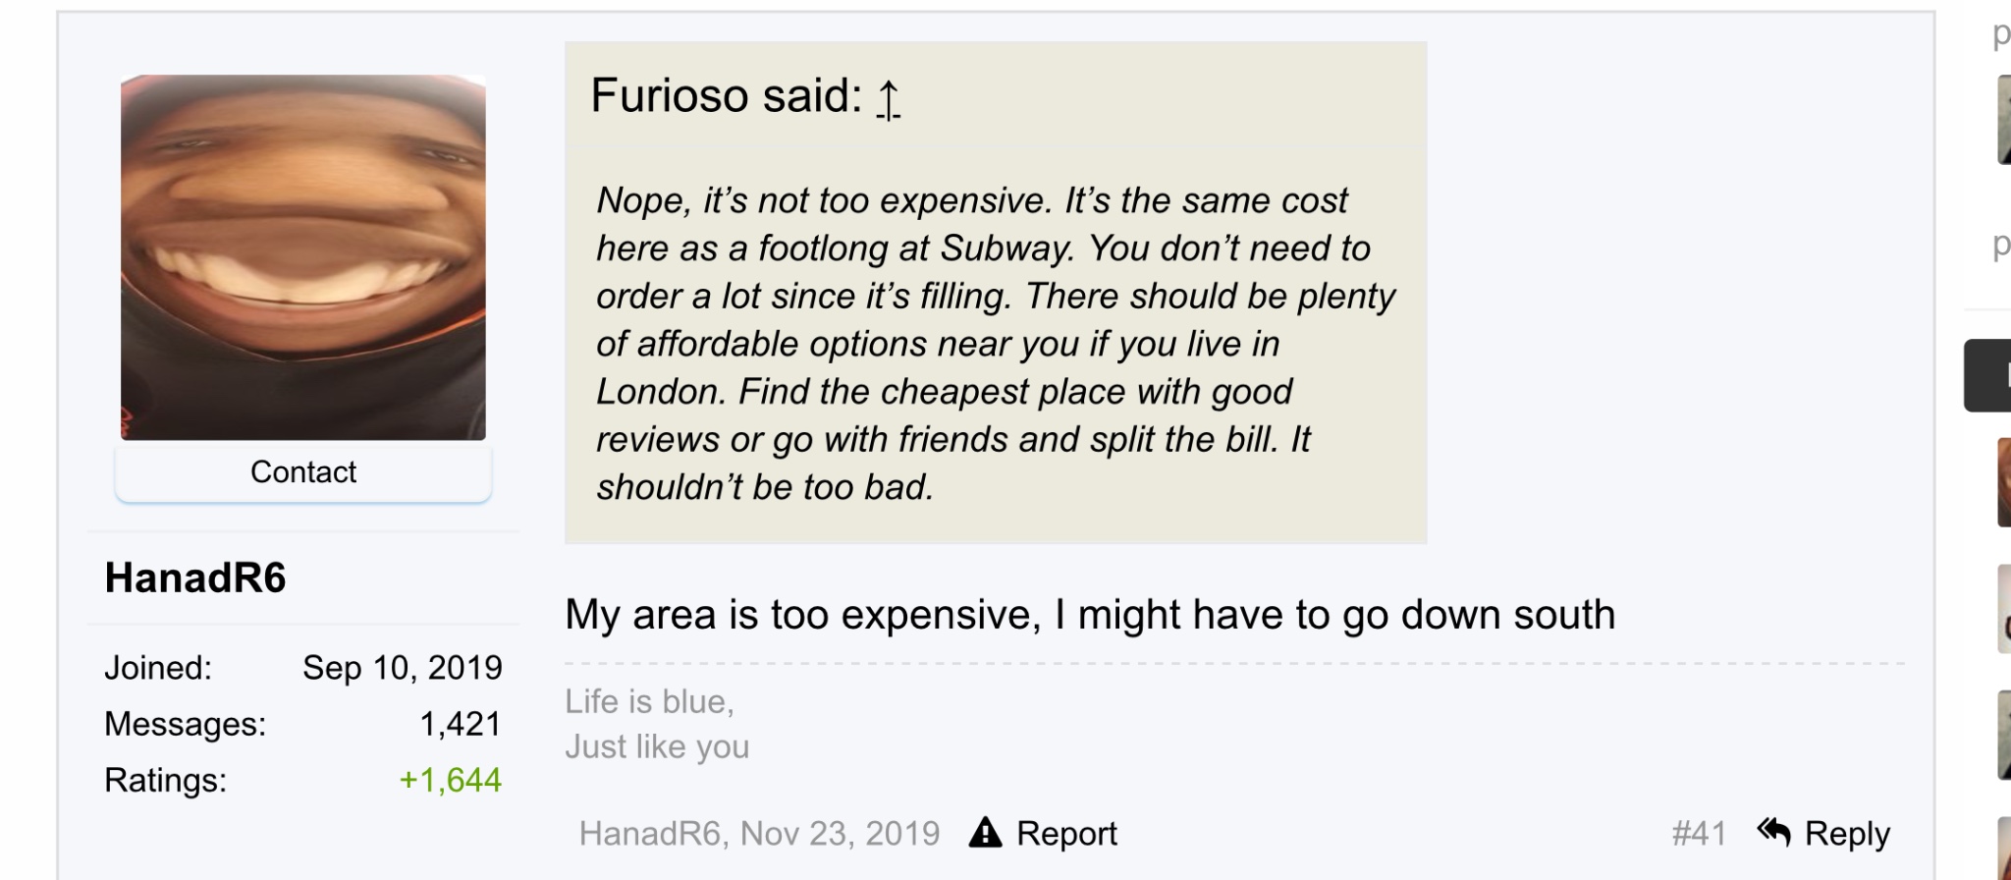Click the Report link text

1066,833
